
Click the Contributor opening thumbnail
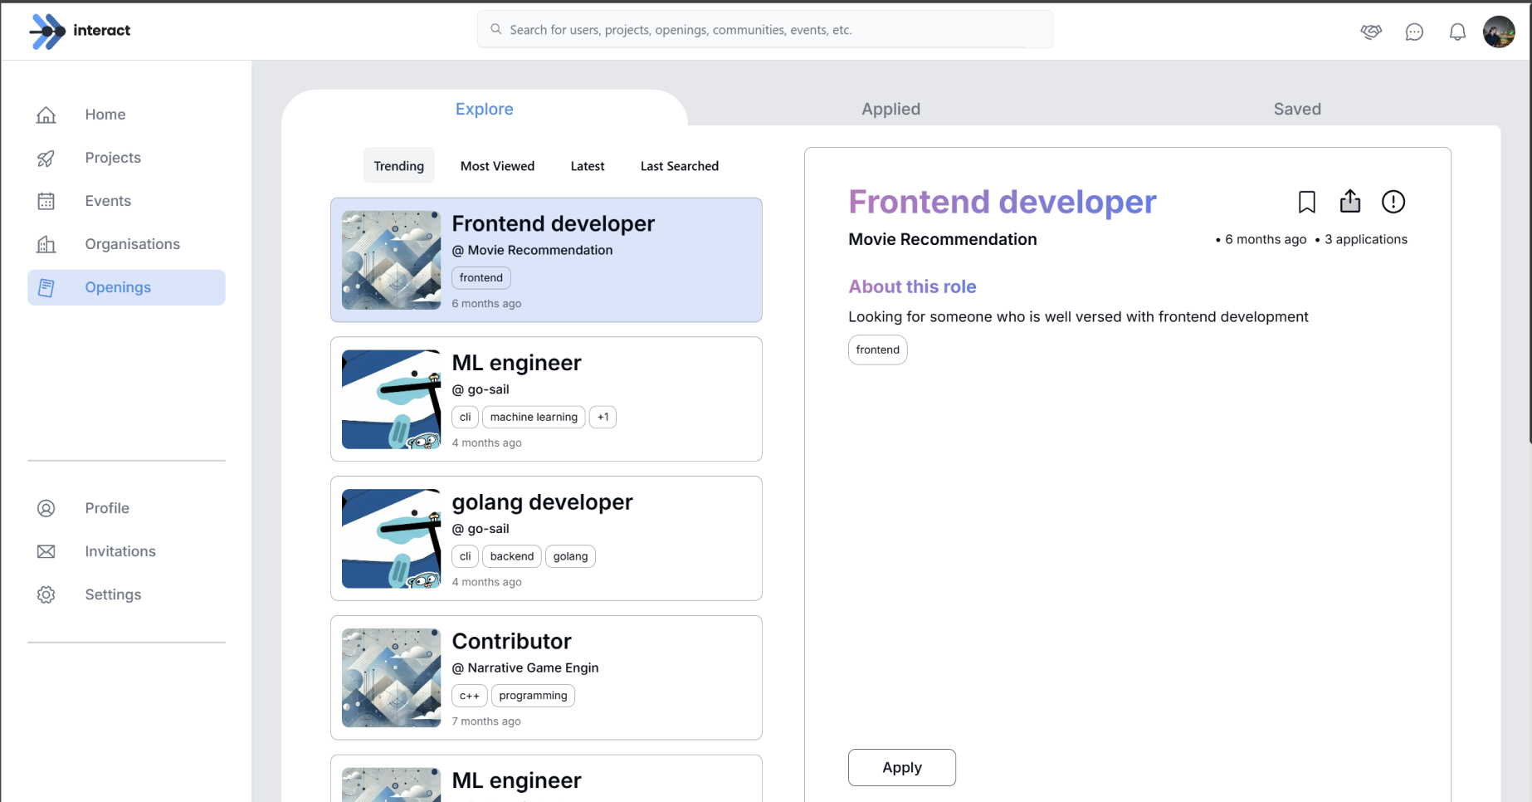(x=391, y=677)
